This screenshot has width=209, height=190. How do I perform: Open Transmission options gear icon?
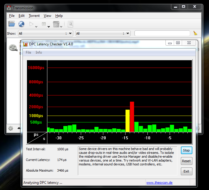(11, 128)
